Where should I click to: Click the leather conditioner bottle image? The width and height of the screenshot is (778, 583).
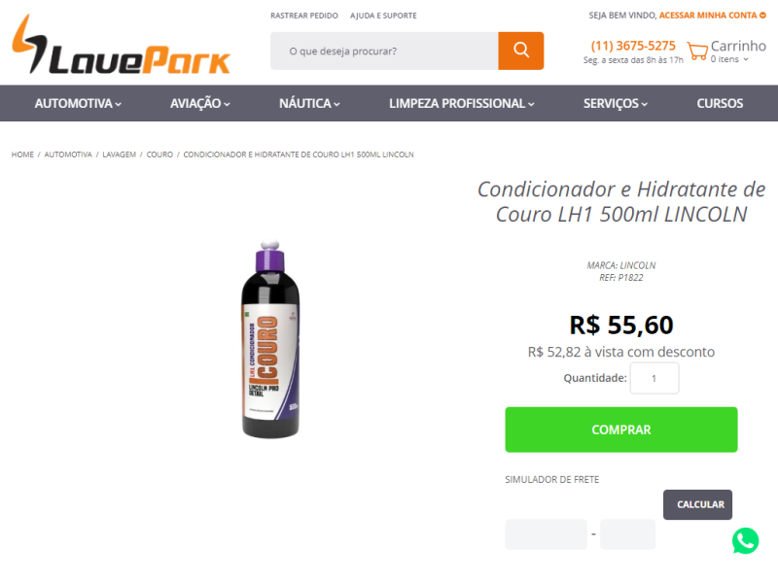(270, 339)
